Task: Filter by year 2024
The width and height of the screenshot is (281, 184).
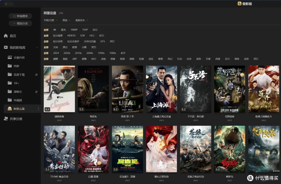Action: click(56, 53)
